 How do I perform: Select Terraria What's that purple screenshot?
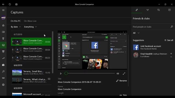click(x=31, y=81)
